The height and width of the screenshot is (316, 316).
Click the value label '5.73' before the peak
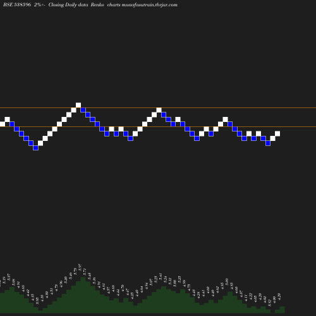pos(75,271)
